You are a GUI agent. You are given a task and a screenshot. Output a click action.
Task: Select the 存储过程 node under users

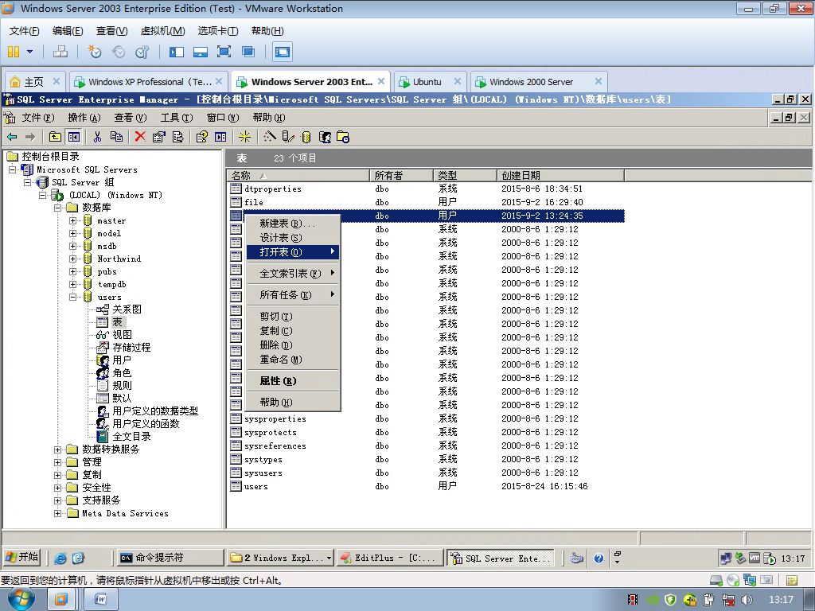click(x=131, y=348)
